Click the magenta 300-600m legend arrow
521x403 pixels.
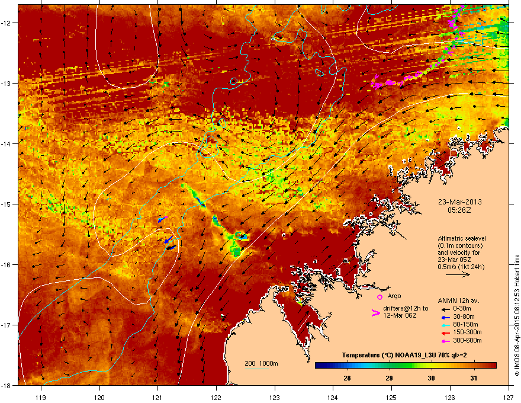coord(445,341)
